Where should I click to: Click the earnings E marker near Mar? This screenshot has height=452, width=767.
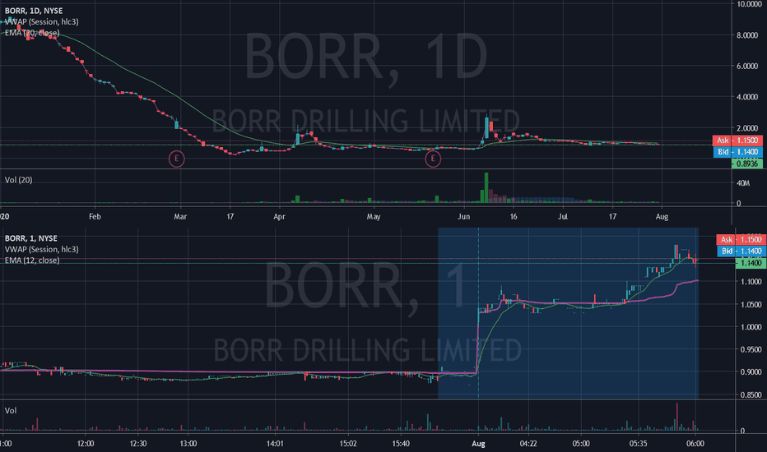coord(177,159)
